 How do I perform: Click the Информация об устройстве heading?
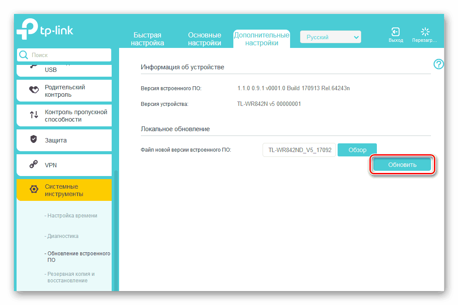[x=183, y=67]
